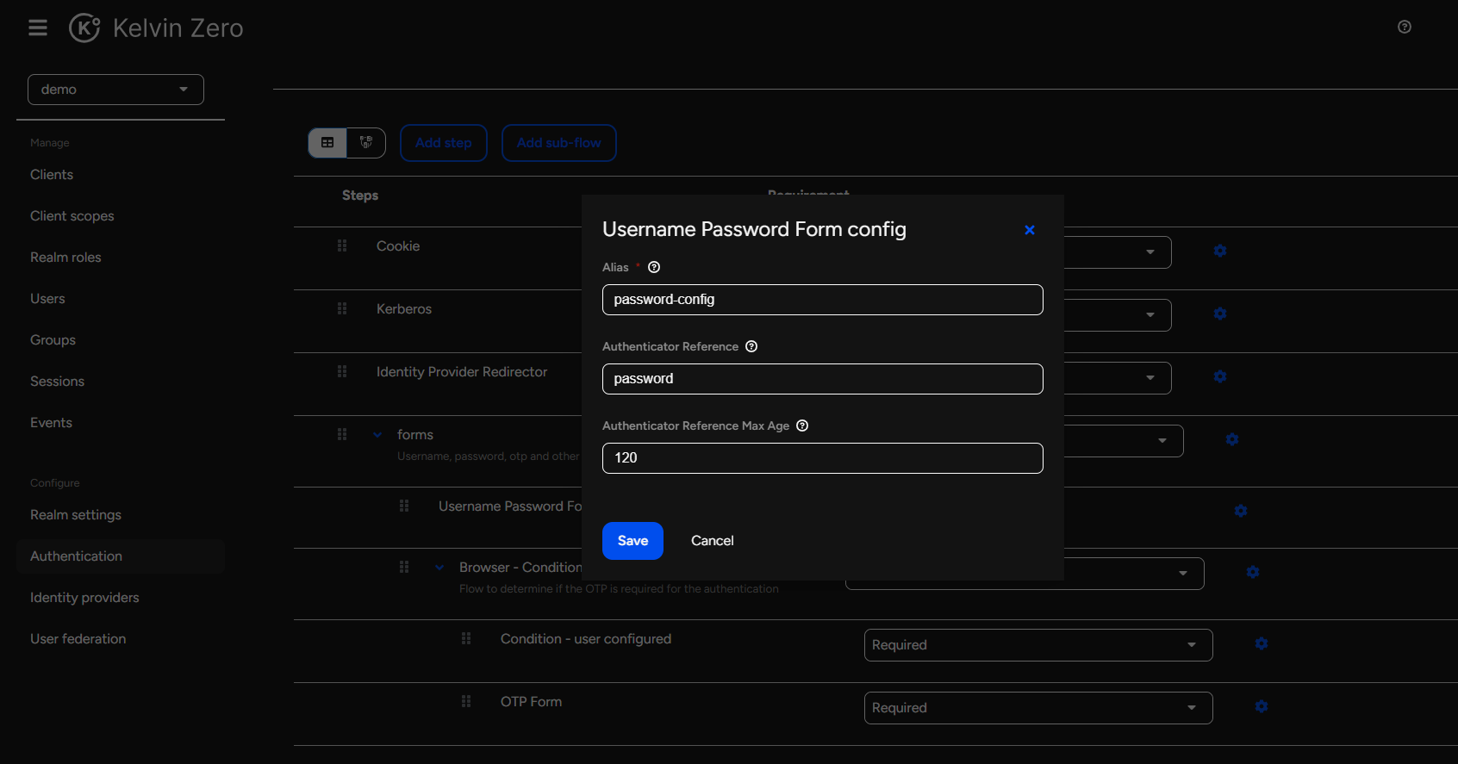Image resolution: width=1458 pixels, height=764 pixels.
Task: Click the Add sub-flow button
Action: coord(559,143)
